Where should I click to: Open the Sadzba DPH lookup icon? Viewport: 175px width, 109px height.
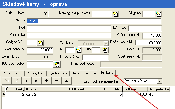point(40,43)
